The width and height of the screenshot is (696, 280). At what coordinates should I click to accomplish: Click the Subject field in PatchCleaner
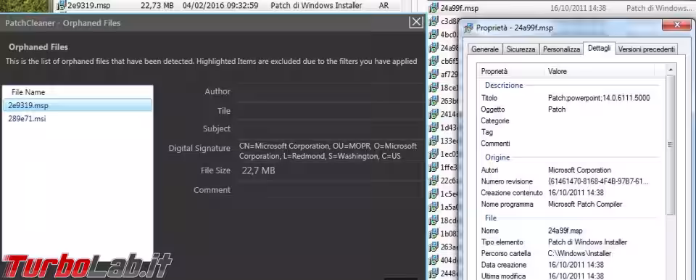[329, 129]
